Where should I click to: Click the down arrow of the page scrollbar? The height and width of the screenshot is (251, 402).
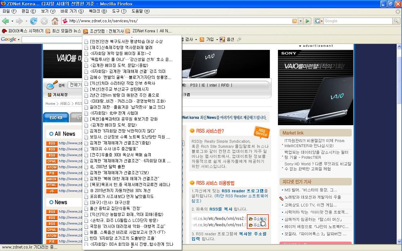(399, 242)
